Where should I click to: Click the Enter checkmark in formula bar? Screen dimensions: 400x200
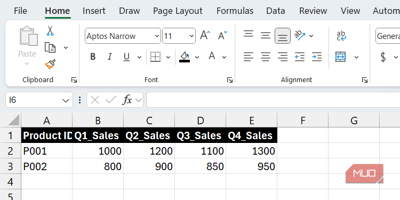[111, 100]
